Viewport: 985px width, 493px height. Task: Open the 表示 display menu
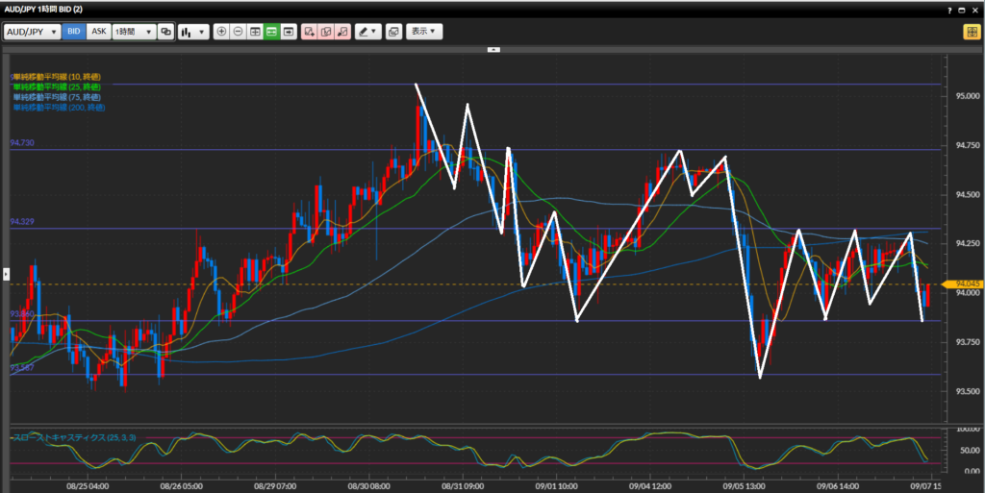tap(424, 32)
